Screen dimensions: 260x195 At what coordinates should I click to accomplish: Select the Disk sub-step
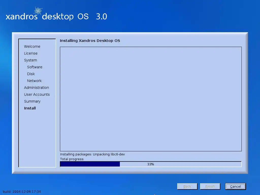(31, 74)
